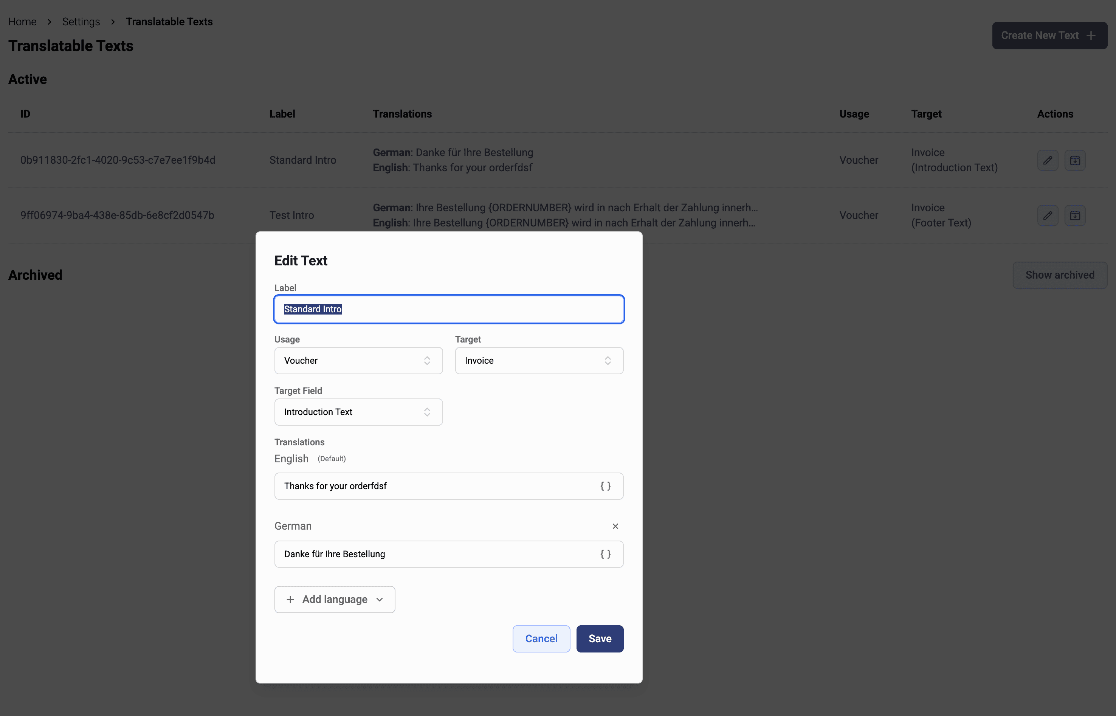Click archive icon for Test Intro row

click(1075, 215)
